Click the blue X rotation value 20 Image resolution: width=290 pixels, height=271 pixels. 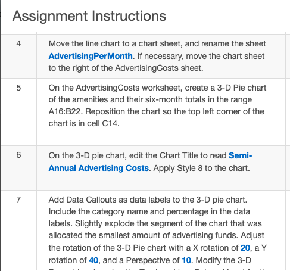coord(245,248)
